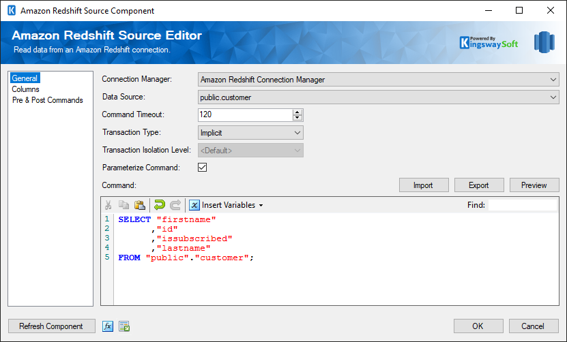Maximize the Redshift Source Component window
Viewport: 567px width, 342px height.
tap(519, 10)
